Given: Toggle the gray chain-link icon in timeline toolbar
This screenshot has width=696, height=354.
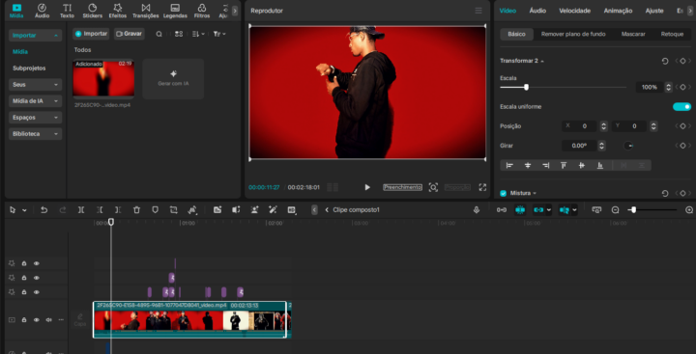Looking at the screenshot, I should pyautogui.click(x=502, y=210).
